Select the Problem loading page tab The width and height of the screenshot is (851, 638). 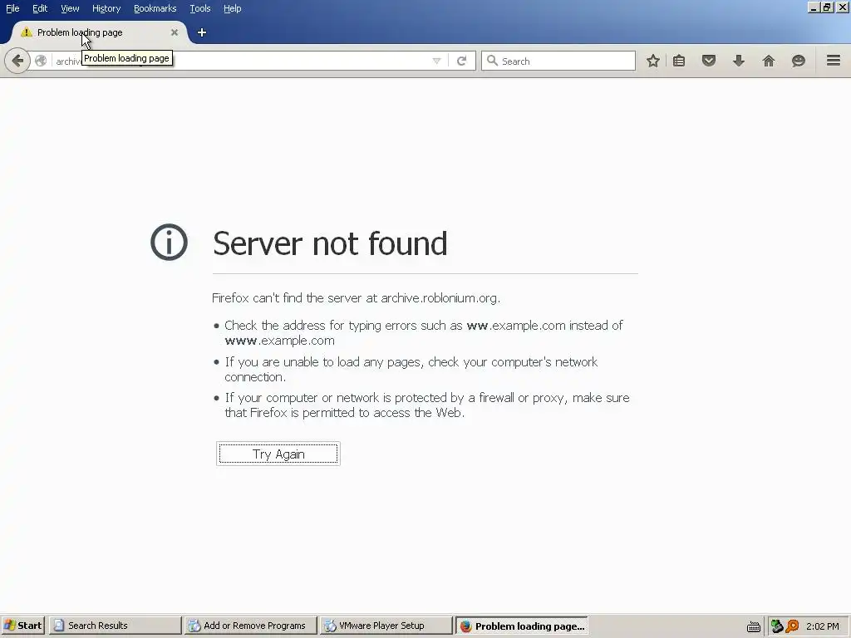pyautogui.click(x=100, y=32)
